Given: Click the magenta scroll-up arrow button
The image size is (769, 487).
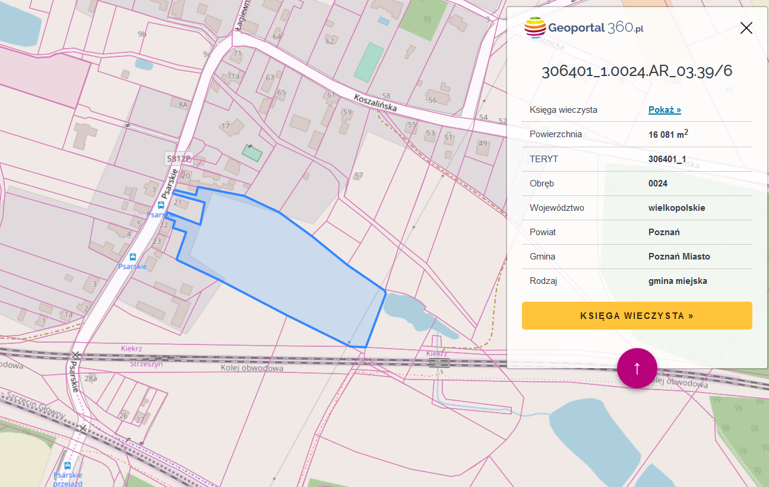Looking at the screenshot, I should tap(637, 368).
